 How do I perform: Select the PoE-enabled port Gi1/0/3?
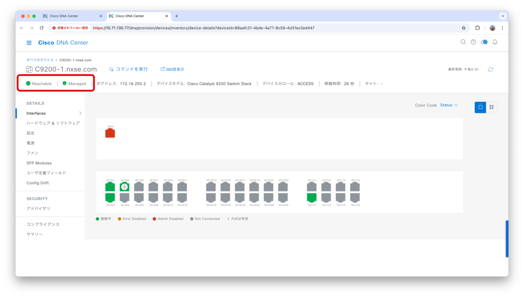124,186
